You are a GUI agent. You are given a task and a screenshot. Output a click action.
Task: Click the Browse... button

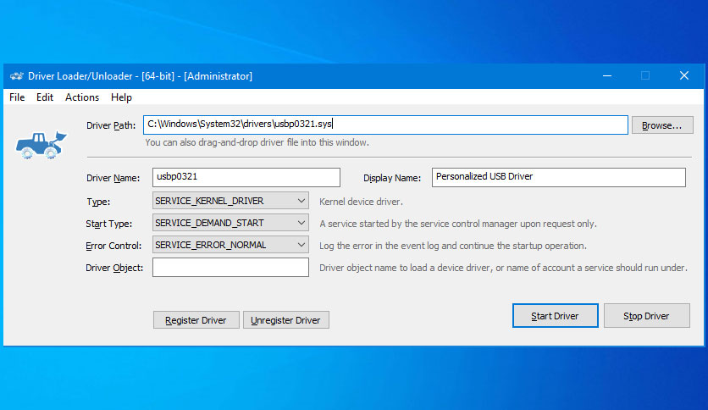pos(662,125)
